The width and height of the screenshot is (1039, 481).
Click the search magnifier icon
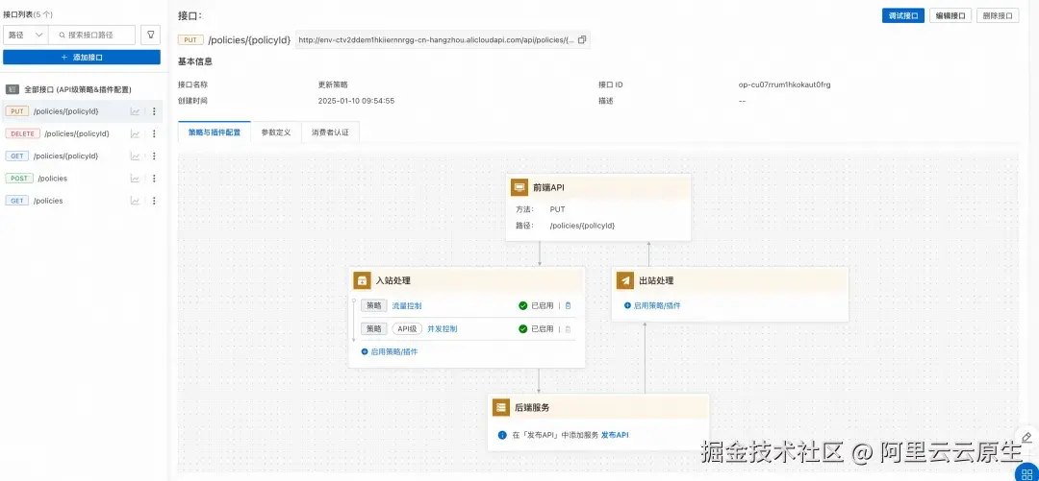pos(63,35)
